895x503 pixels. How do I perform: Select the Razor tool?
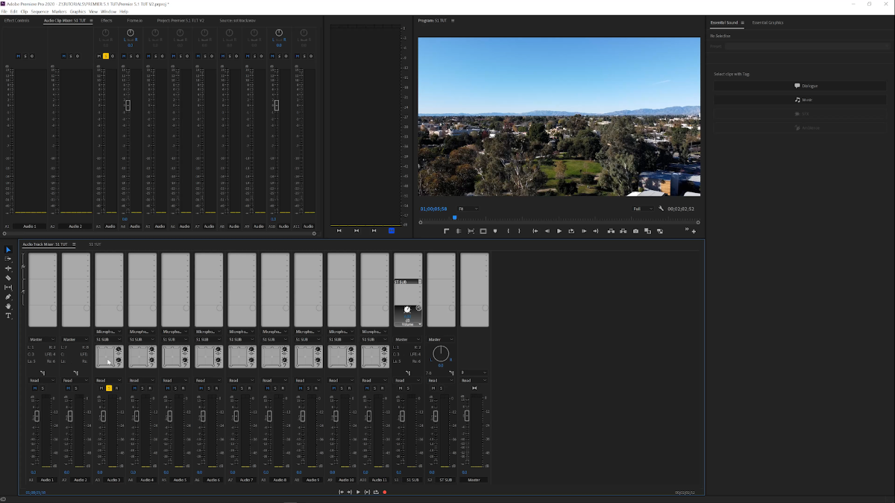(8, 278)
